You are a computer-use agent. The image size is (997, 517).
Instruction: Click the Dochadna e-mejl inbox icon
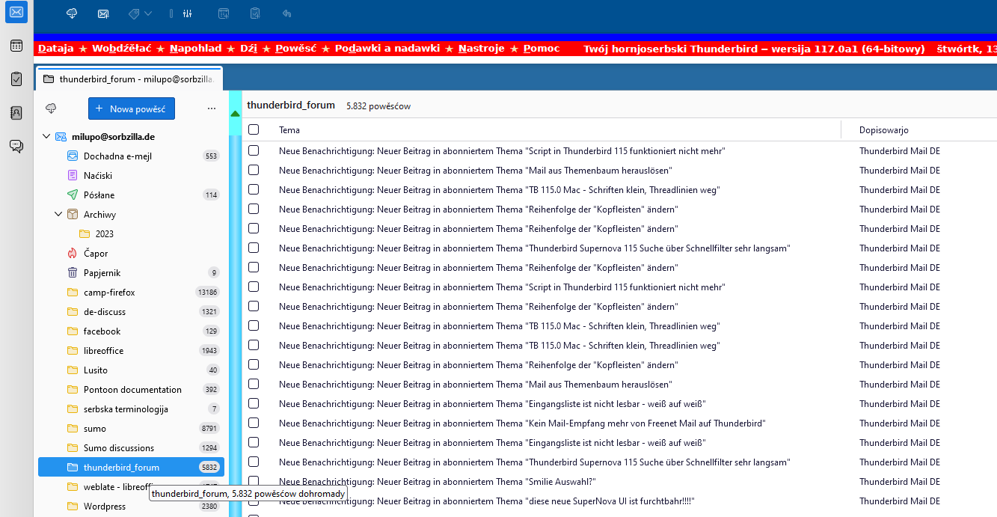click(73, 156)
